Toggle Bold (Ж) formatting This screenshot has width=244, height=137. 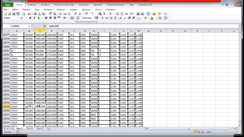[x=30, y=18]
